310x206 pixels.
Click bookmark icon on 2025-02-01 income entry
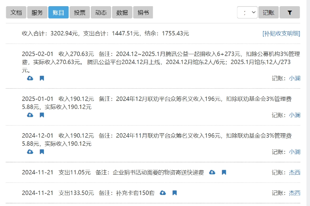coord(42,78)
